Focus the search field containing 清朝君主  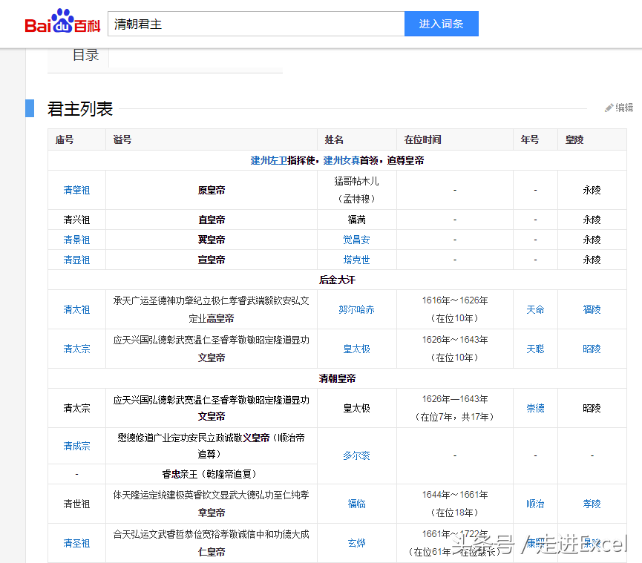pyautogui.click(x=256, y=24)
